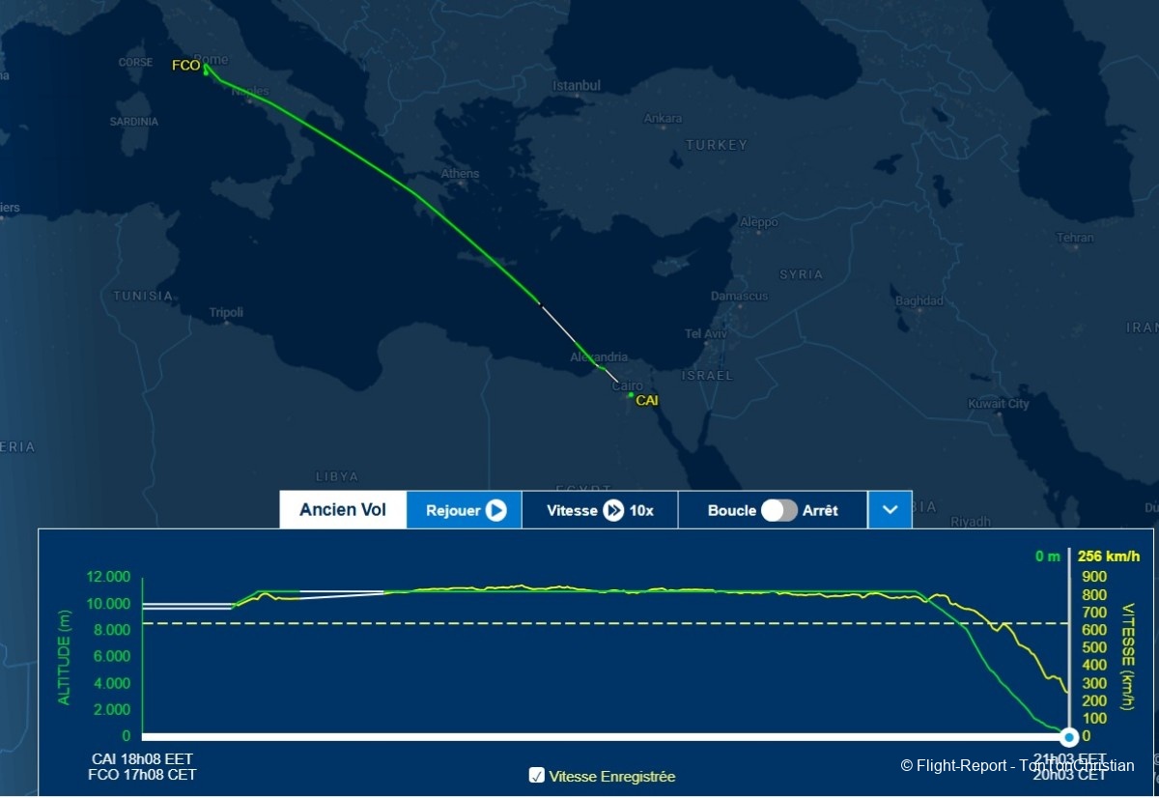Click the yellow CAI airport label
The image size is (1159, 798).
coord(647,400)
